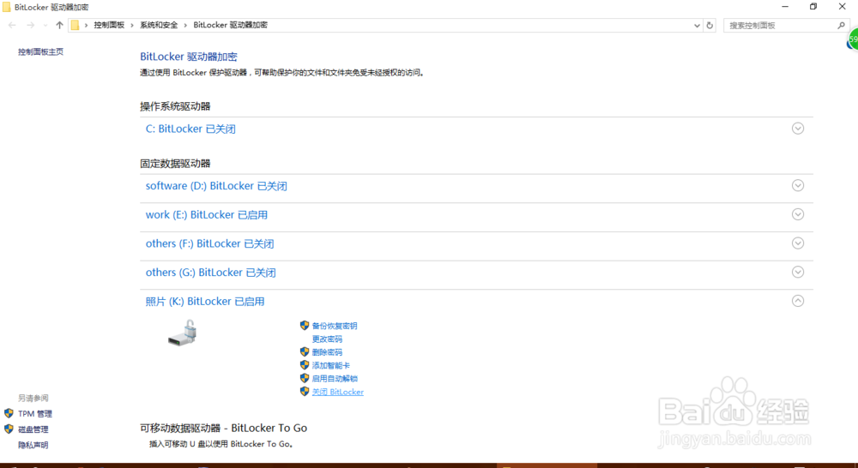The width and height of the screenshot is (858, 468).
Task: Close the BitLocker window
Action: click(843, 7)
